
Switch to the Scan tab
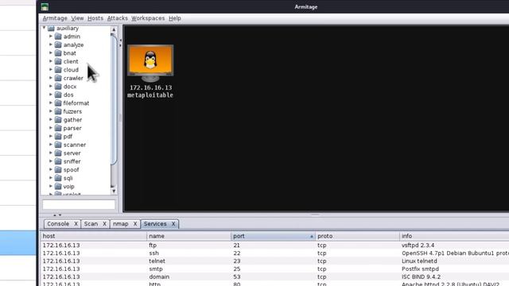pyautogui.click(x=91, y=224)
